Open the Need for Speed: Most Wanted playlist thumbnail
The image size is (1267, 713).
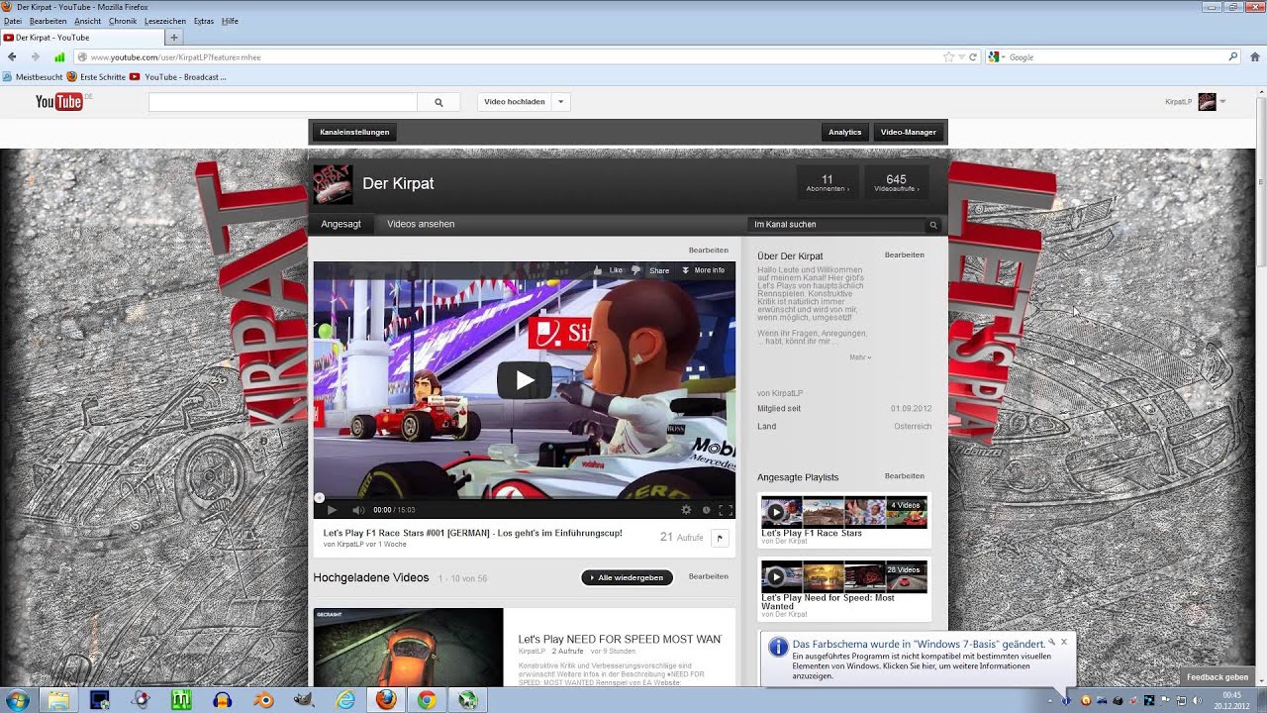[844, 576]
